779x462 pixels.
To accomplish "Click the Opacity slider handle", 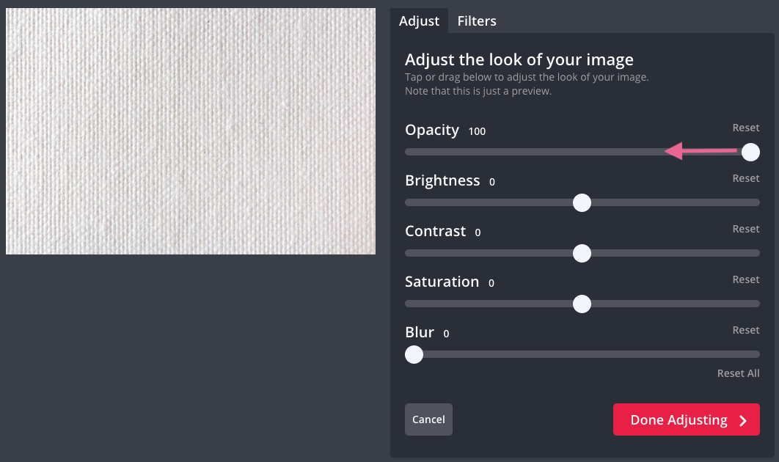I will point(750,152).
